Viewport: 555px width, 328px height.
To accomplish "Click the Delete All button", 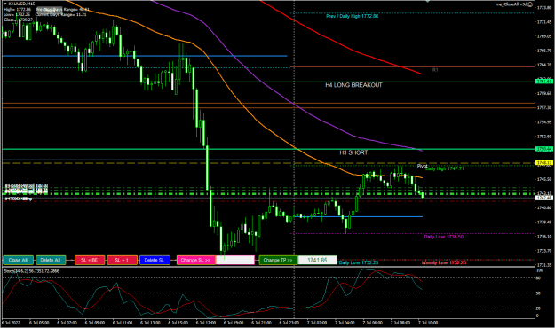I will (51, 260).
